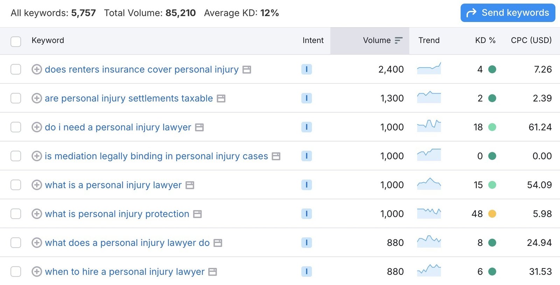This screenshot has height=285, width=560.
Task: Add 'does renters insurance cover personal injury' plus icon
Action: click(x=37, y=69)
